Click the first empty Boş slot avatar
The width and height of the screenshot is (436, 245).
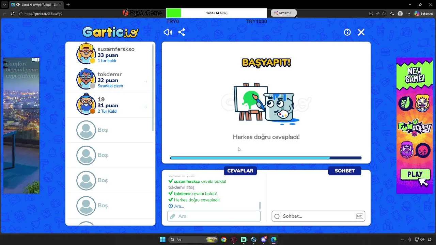[86, 130]
